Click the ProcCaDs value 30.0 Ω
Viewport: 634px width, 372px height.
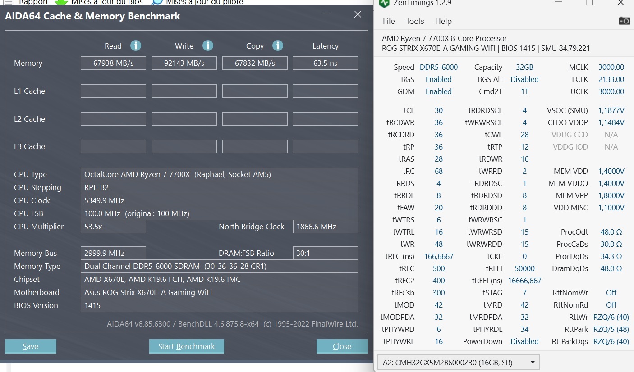click(x=611, y=244)
